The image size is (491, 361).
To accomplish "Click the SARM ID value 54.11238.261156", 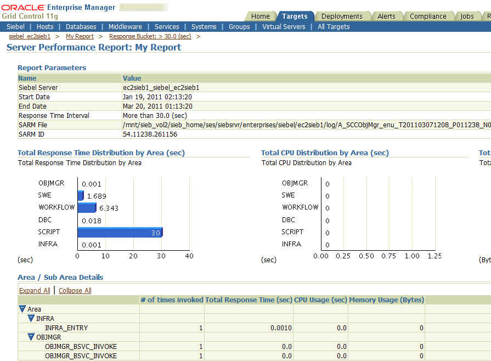I will coord(150,134).
